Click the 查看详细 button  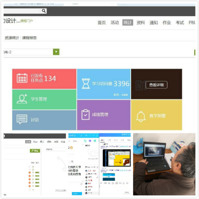(x=156, y=85)
